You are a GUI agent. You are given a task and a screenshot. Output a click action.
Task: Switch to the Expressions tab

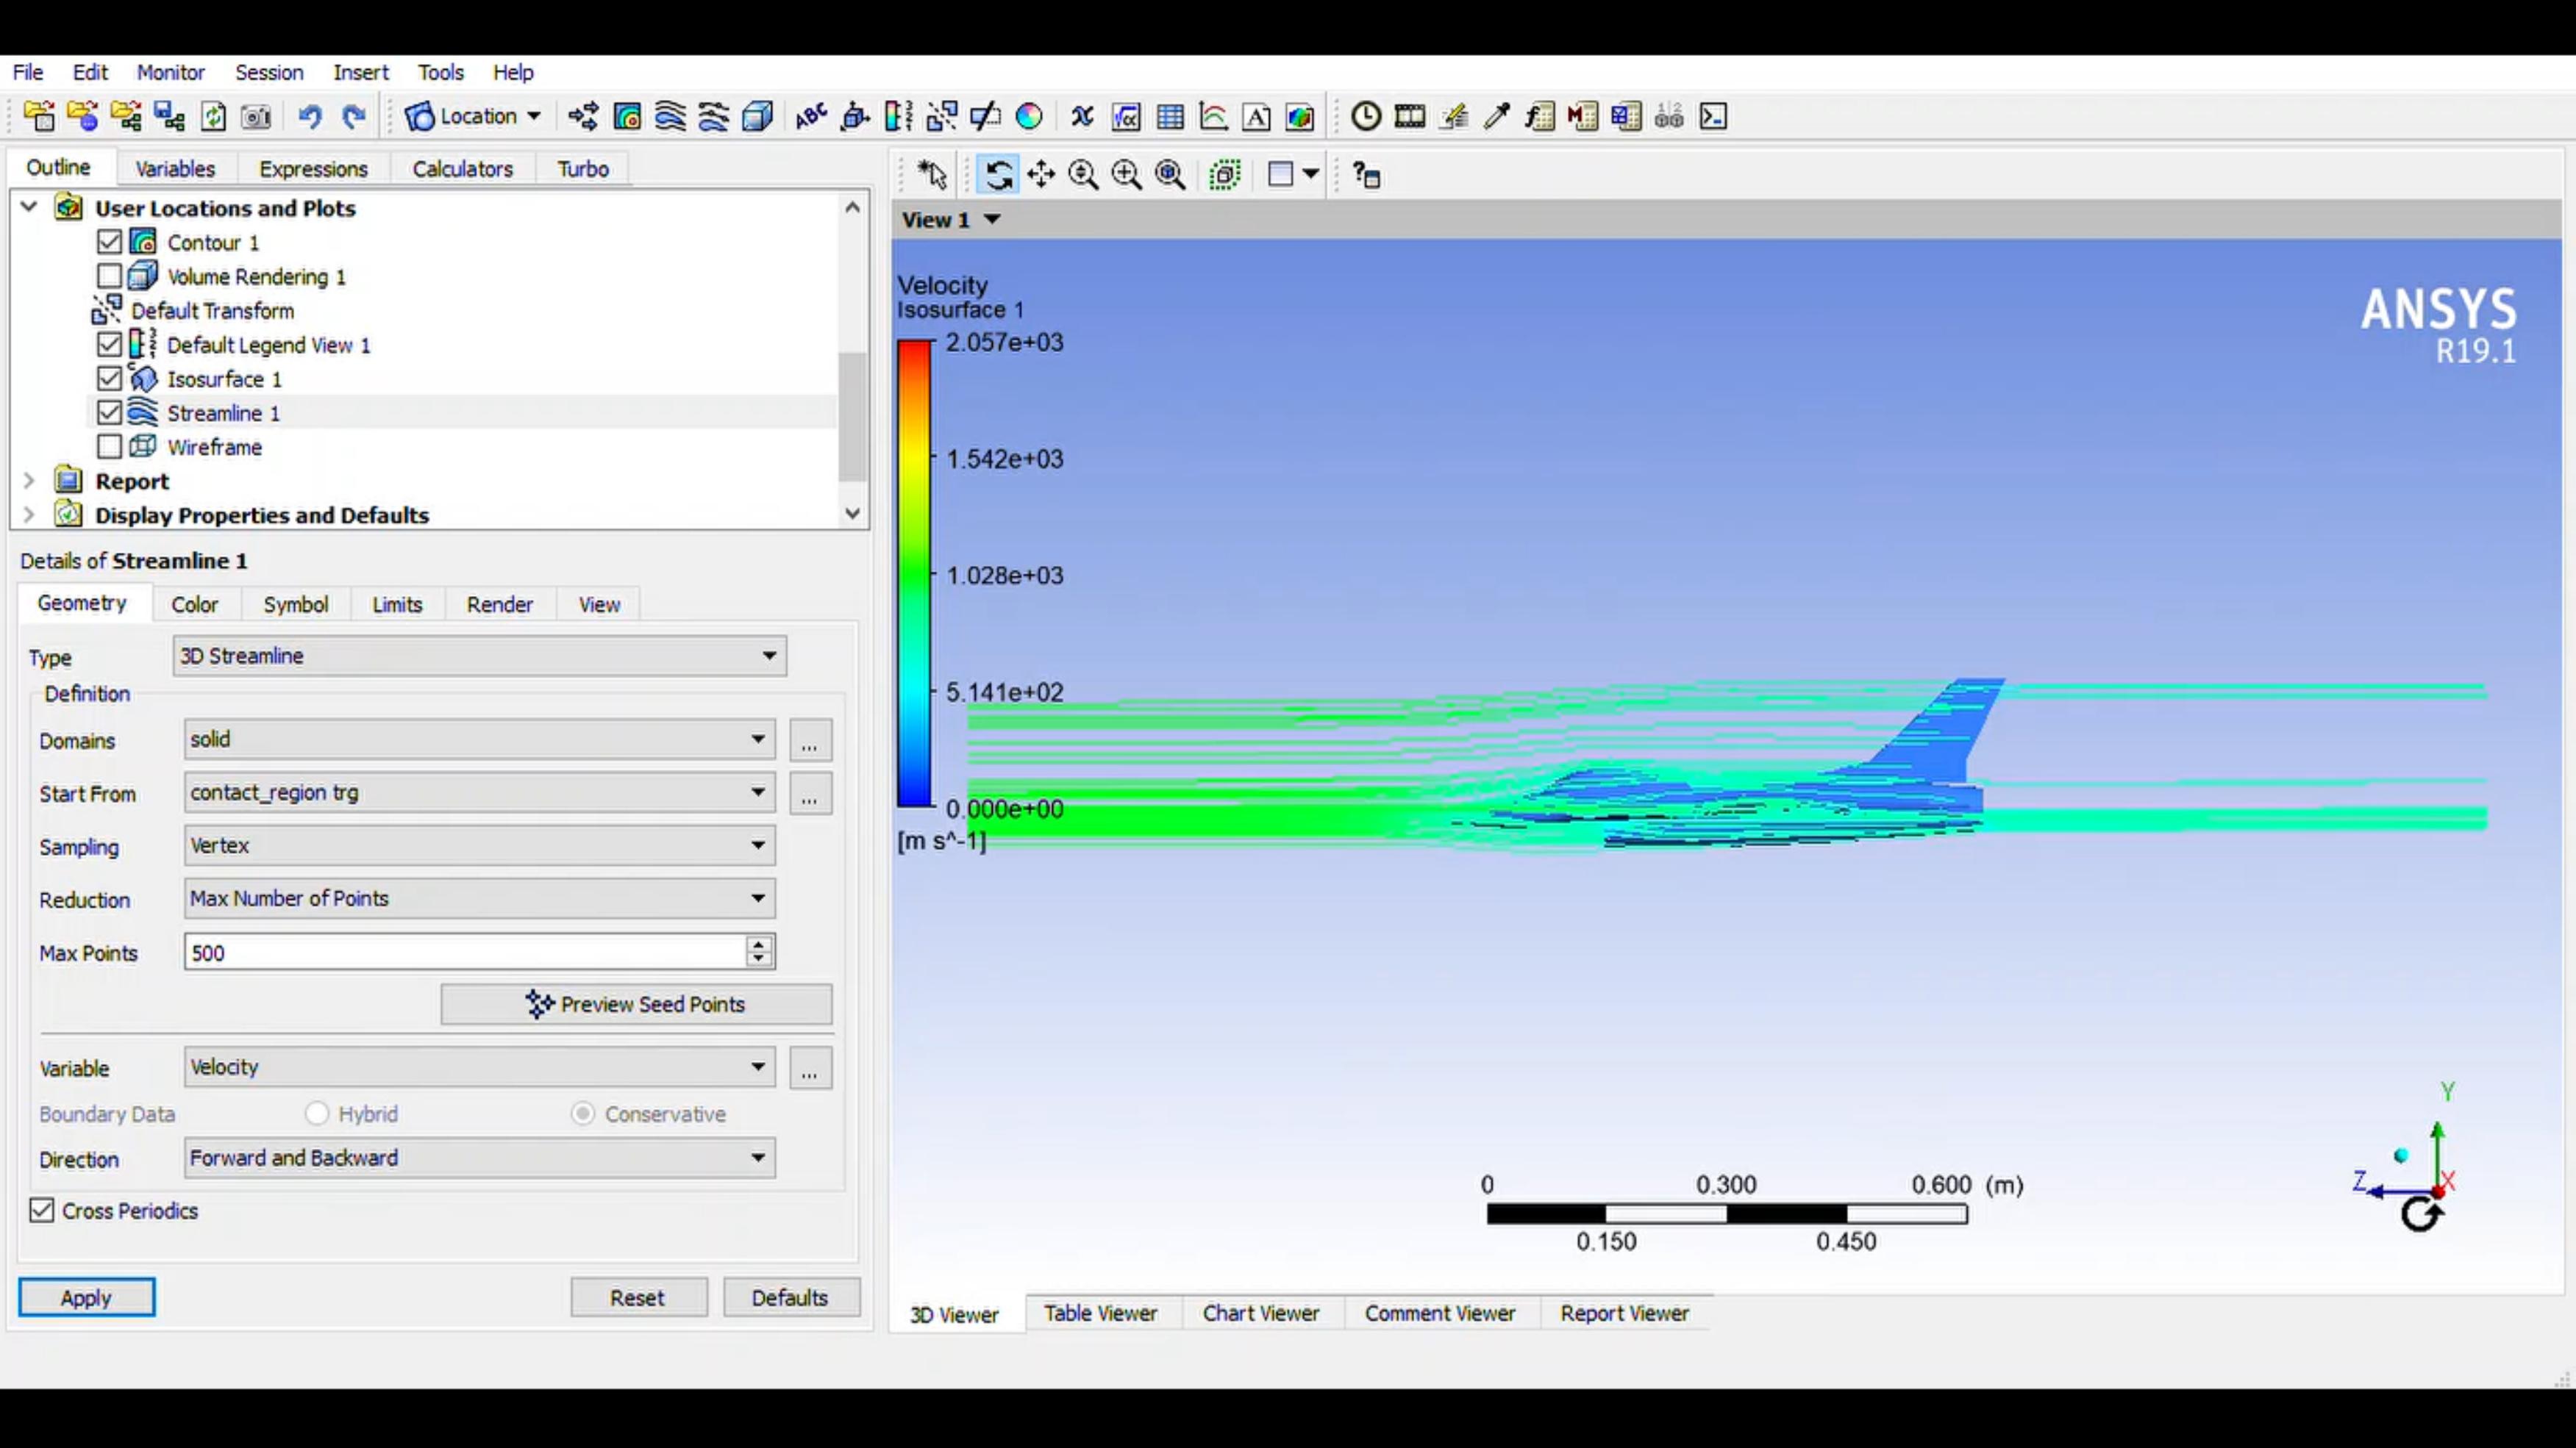pyautogui.click(x=313, y=169)
